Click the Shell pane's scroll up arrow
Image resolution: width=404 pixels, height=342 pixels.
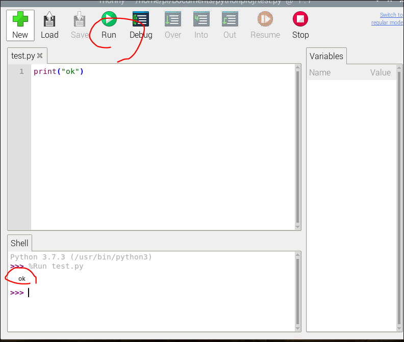(x=297, y=254)
